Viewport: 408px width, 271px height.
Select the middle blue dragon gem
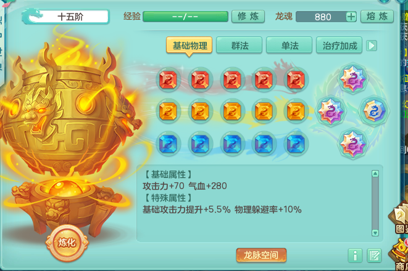pos(232,144)
